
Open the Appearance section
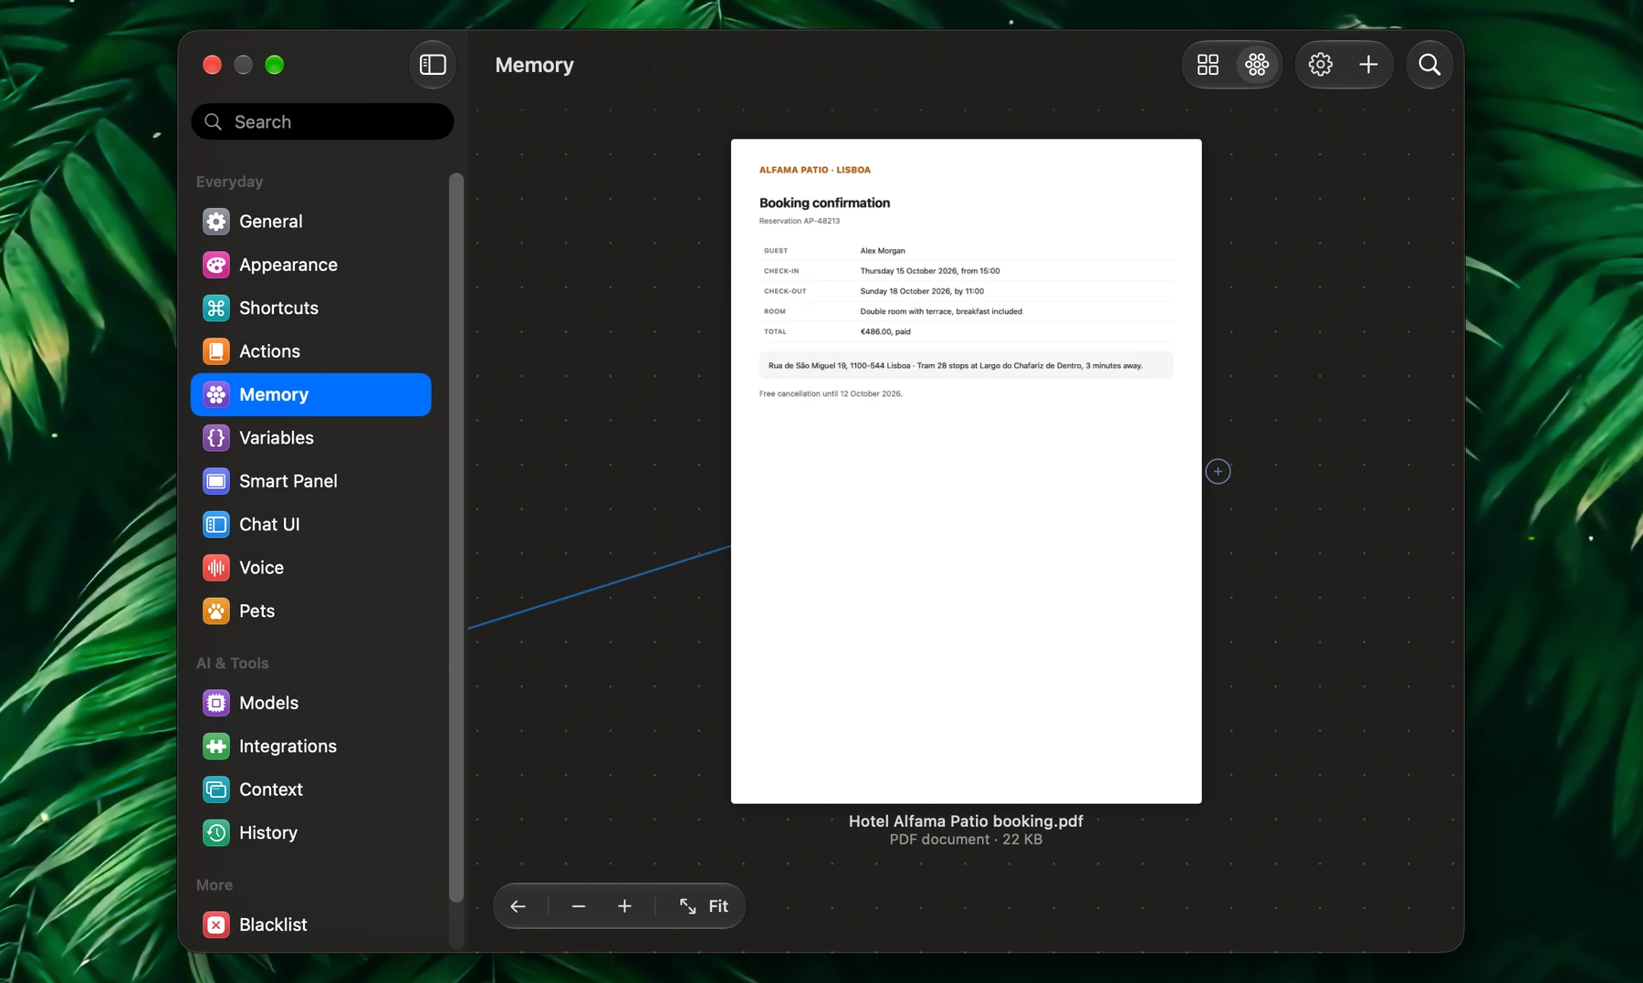point(311,265)
